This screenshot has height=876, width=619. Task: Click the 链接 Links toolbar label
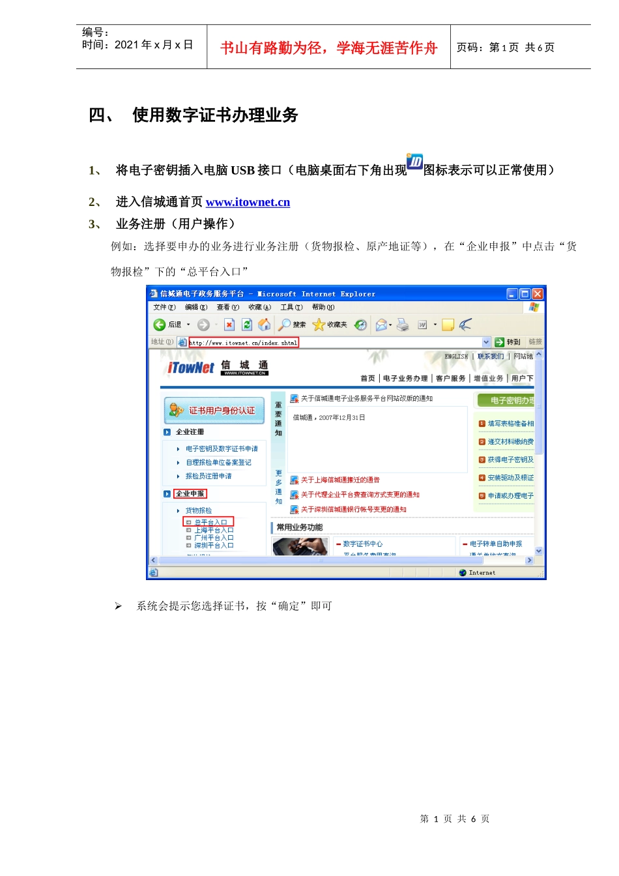click(x=536, y=342)
